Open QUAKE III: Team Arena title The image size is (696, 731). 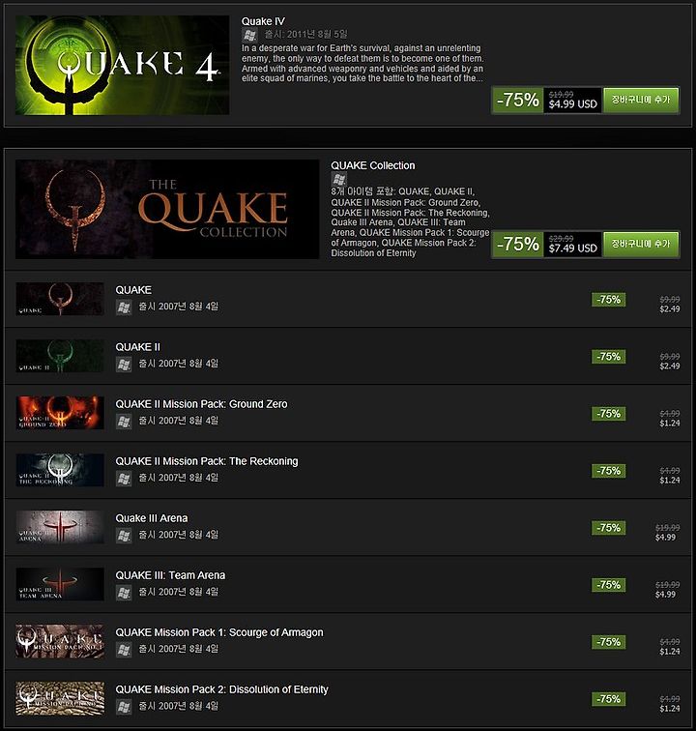[x=170, y=575]
